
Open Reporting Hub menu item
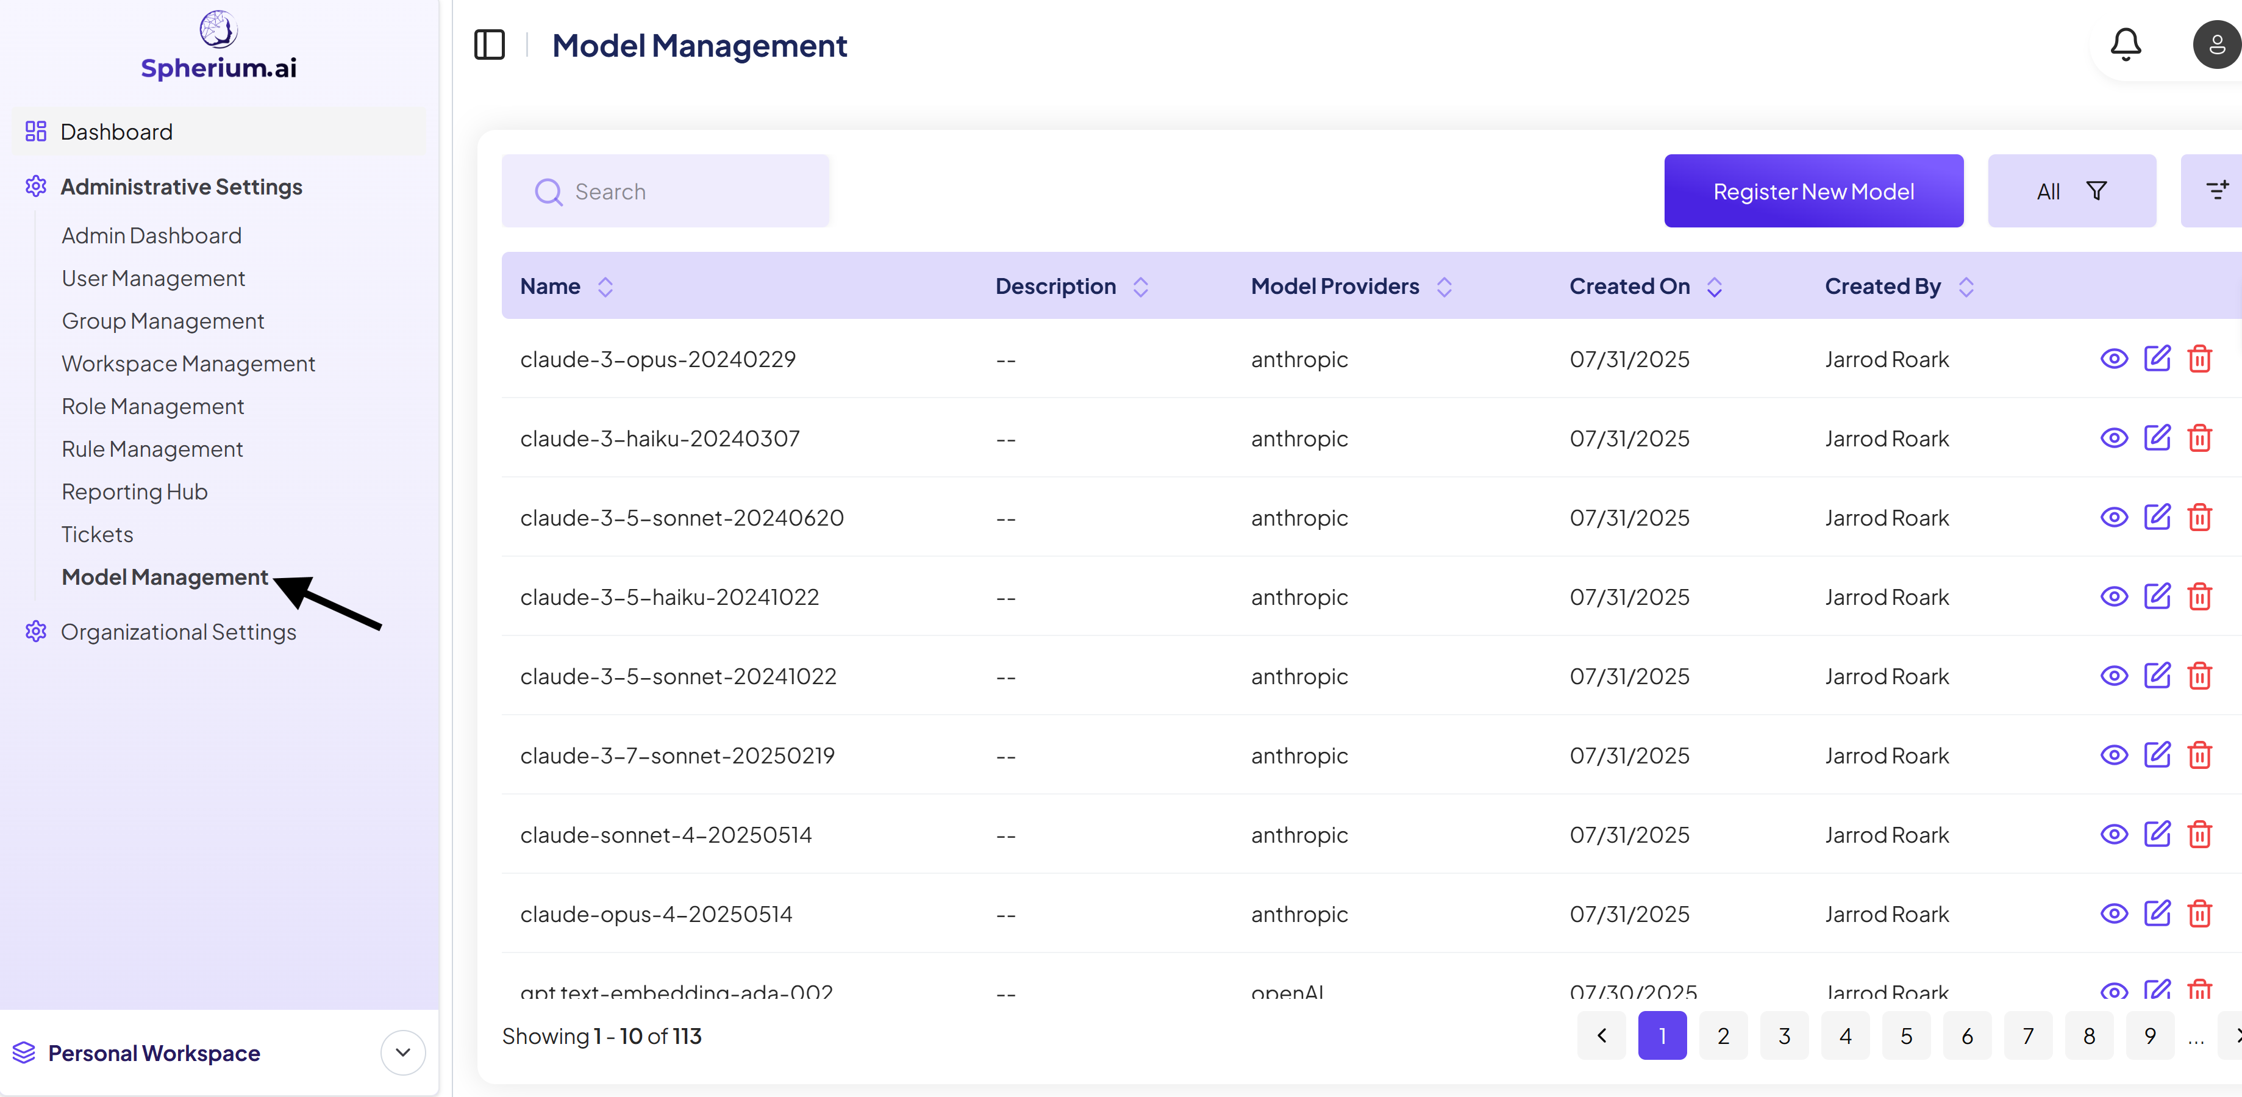[134, 491]
